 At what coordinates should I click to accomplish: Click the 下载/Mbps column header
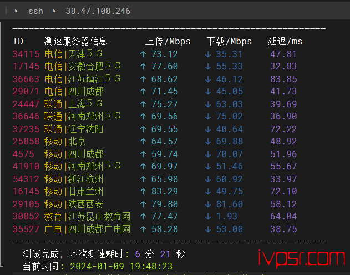coord(229,41)
